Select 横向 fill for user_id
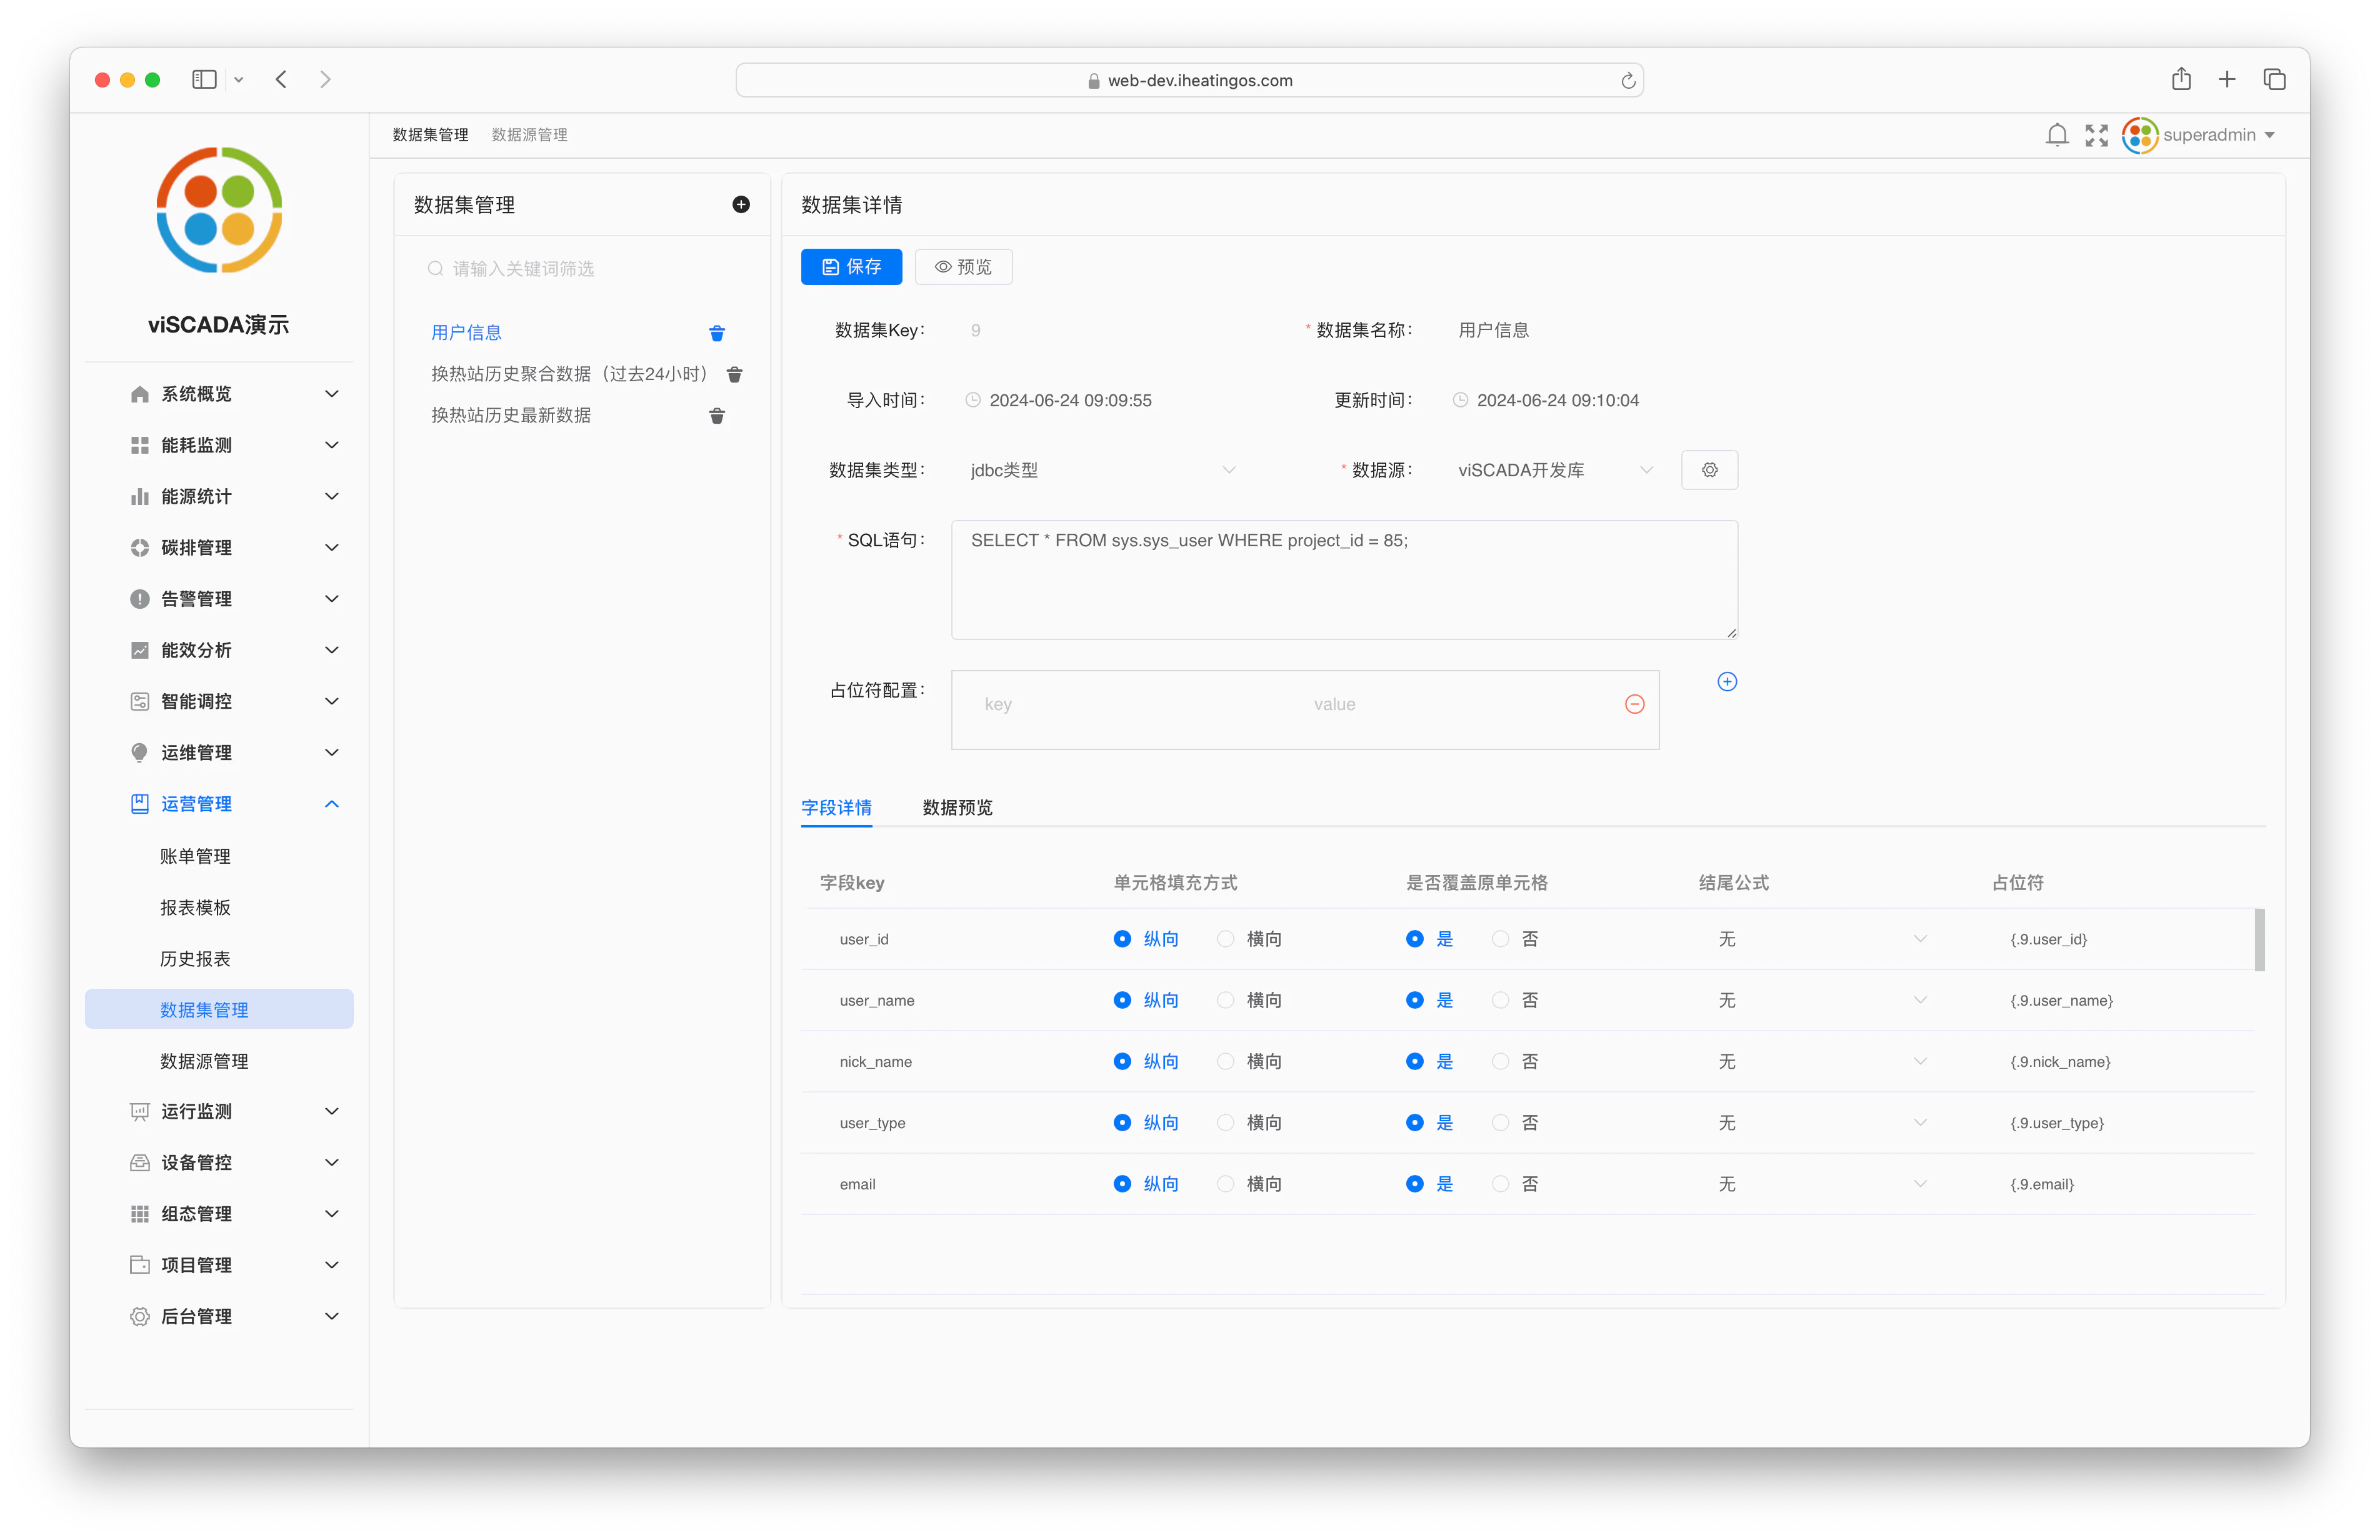This screenshot has width=2380, height=1540. pyautogui.click(x=1249, y=939)
